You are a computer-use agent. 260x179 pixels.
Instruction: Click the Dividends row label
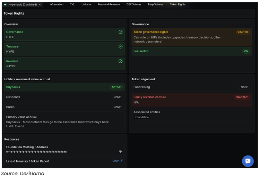tap(13, 97)
